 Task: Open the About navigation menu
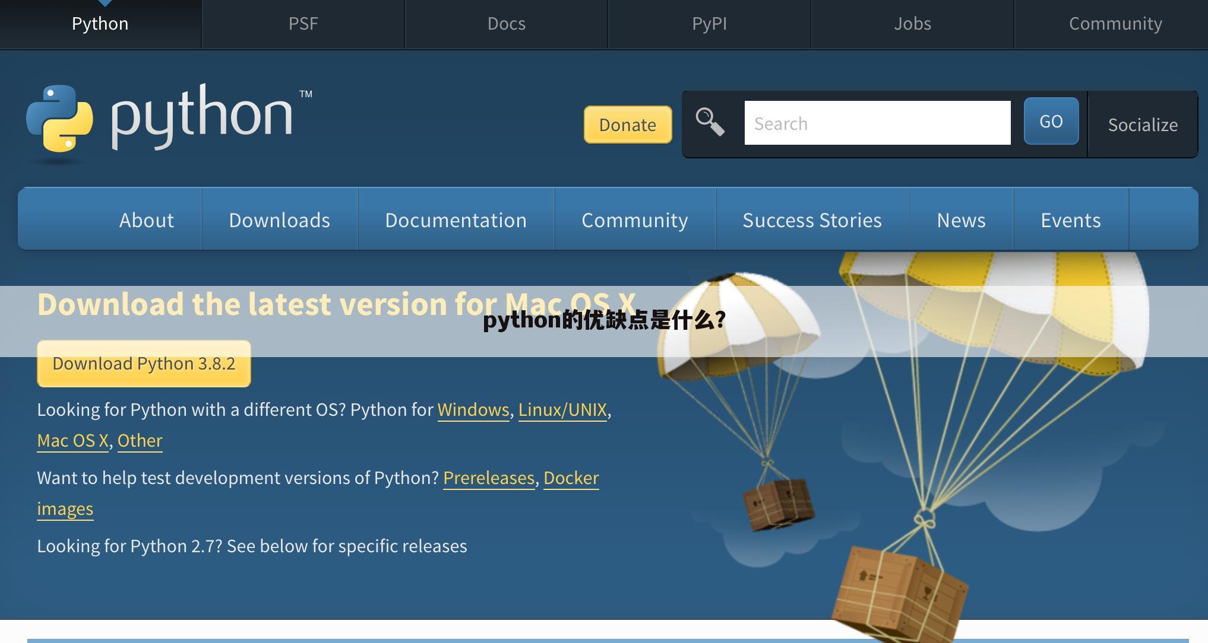[147, 220]
